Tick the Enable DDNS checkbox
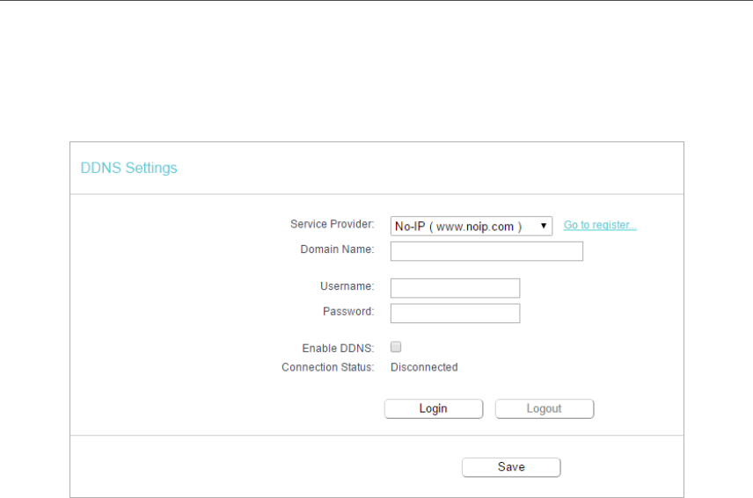This screenshot has height=498, width=753. (396, 347)
